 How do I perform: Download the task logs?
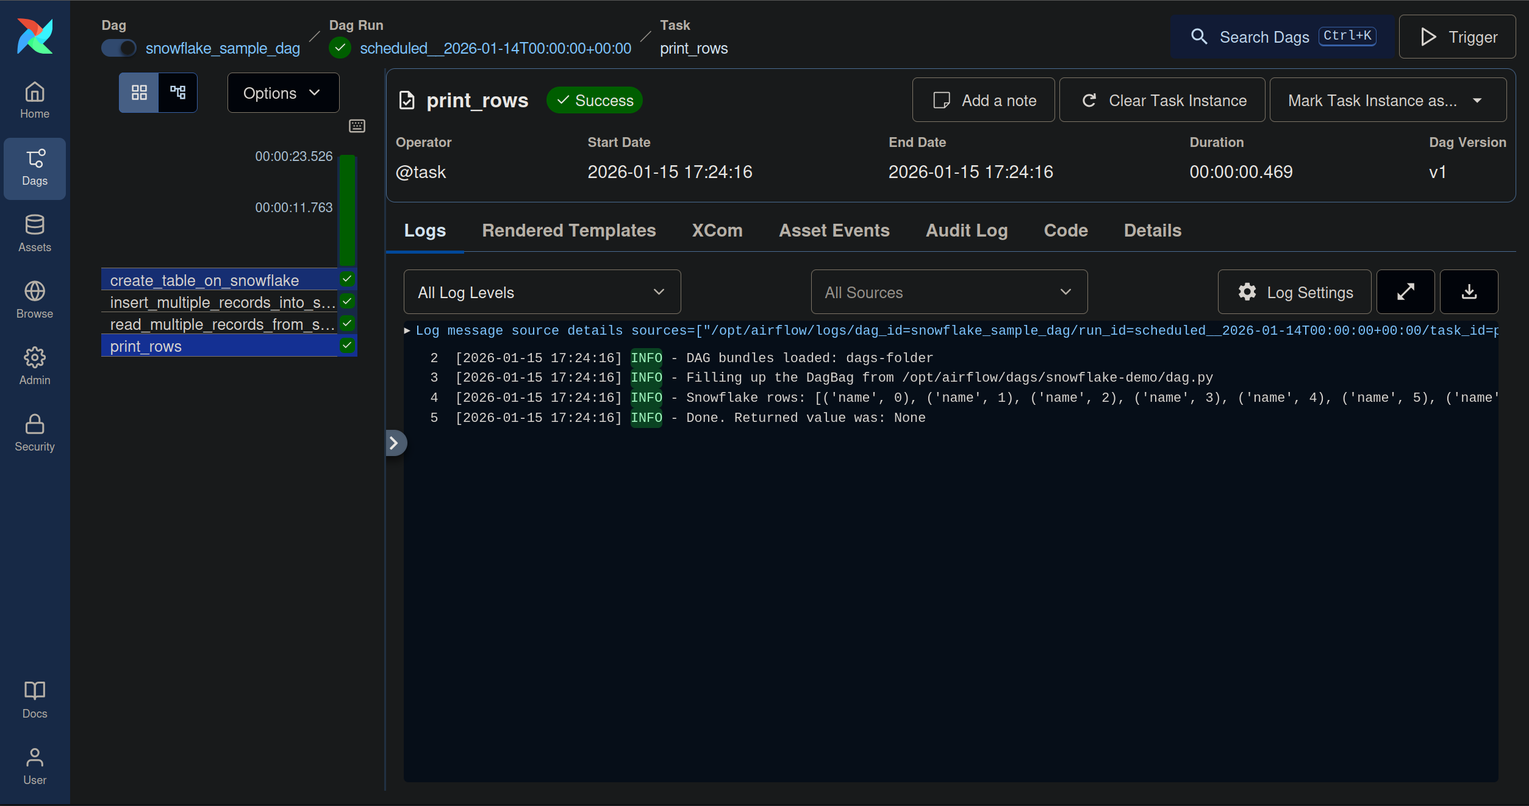[x=1469, y=292]
